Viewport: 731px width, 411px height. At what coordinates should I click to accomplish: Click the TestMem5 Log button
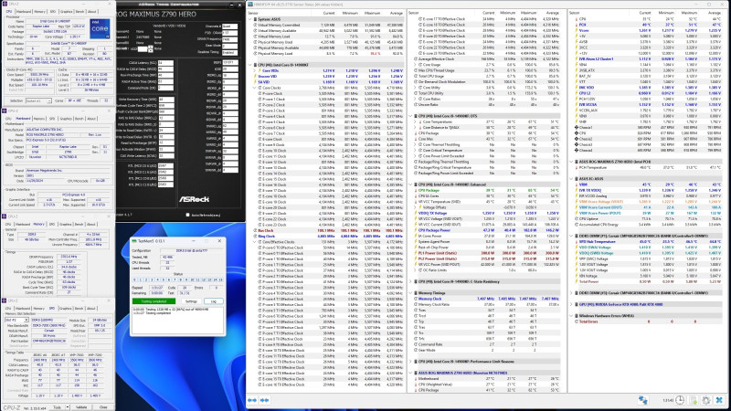click(x=214, y=301)
